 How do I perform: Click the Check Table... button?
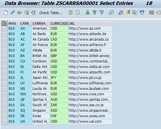pyautogui.click(x=51, y=13)
